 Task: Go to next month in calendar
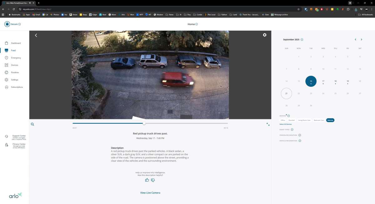[x=362, y=40]
